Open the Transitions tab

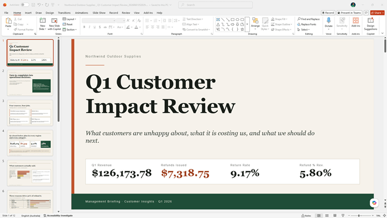[x=64, y=13]
